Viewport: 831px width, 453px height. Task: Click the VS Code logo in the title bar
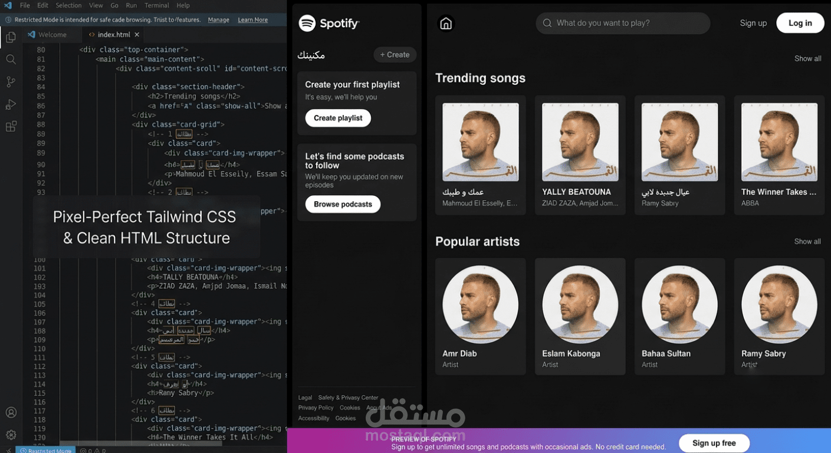click(8, 5)
